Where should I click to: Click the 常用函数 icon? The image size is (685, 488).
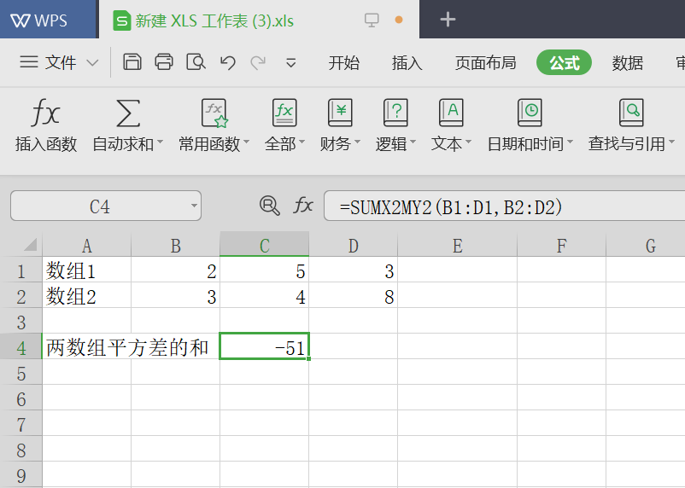pyautogui.click(x=214, y=113)
